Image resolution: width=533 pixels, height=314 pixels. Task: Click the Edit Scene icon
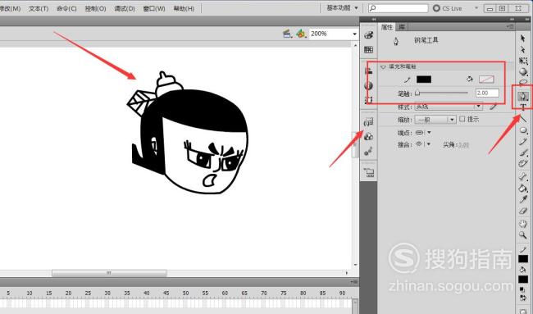[288, 34]
